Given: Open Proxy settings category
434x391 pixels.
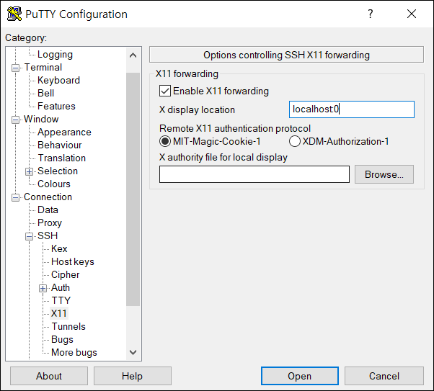Looking at the screenshot, I should click(50, 223).
